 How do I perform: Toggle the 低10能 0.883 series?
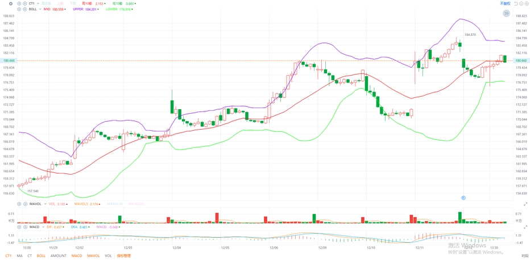click(124, 3)
